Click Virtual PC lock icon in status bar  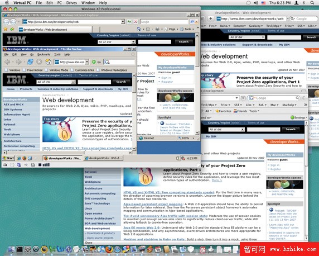coord(32,165)
